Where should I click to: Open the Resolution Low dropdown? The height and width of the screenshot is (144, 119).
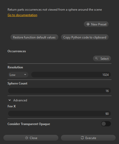tap(18, 75)
